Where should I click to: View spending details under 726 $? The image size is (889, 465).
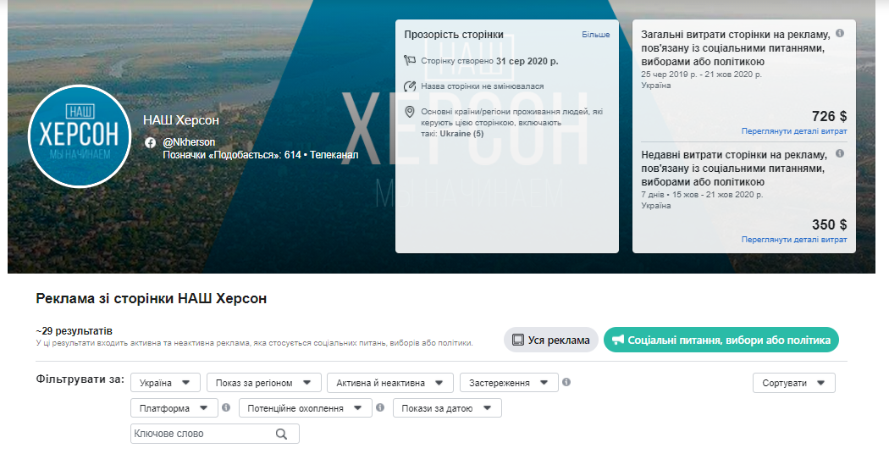(x=794, y=131)
